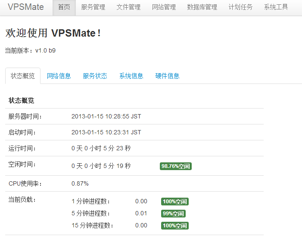Click the 98.76%空闲 green badge
The image size is (302, 239).
pyautogui.click(x=176, y=166)
